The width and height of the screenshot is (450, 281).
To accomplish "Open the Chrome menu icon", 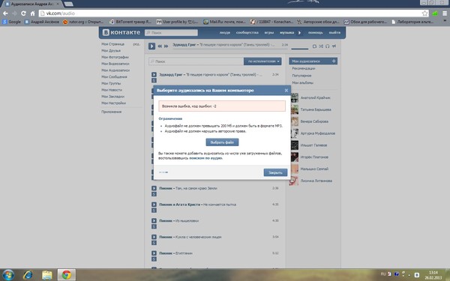I will click(x=445, y=13).
